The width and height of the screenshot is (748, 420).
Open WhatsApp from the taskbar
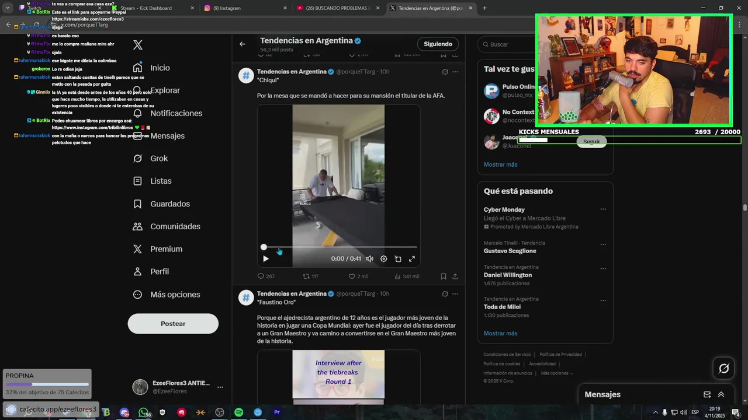(144, 412)
